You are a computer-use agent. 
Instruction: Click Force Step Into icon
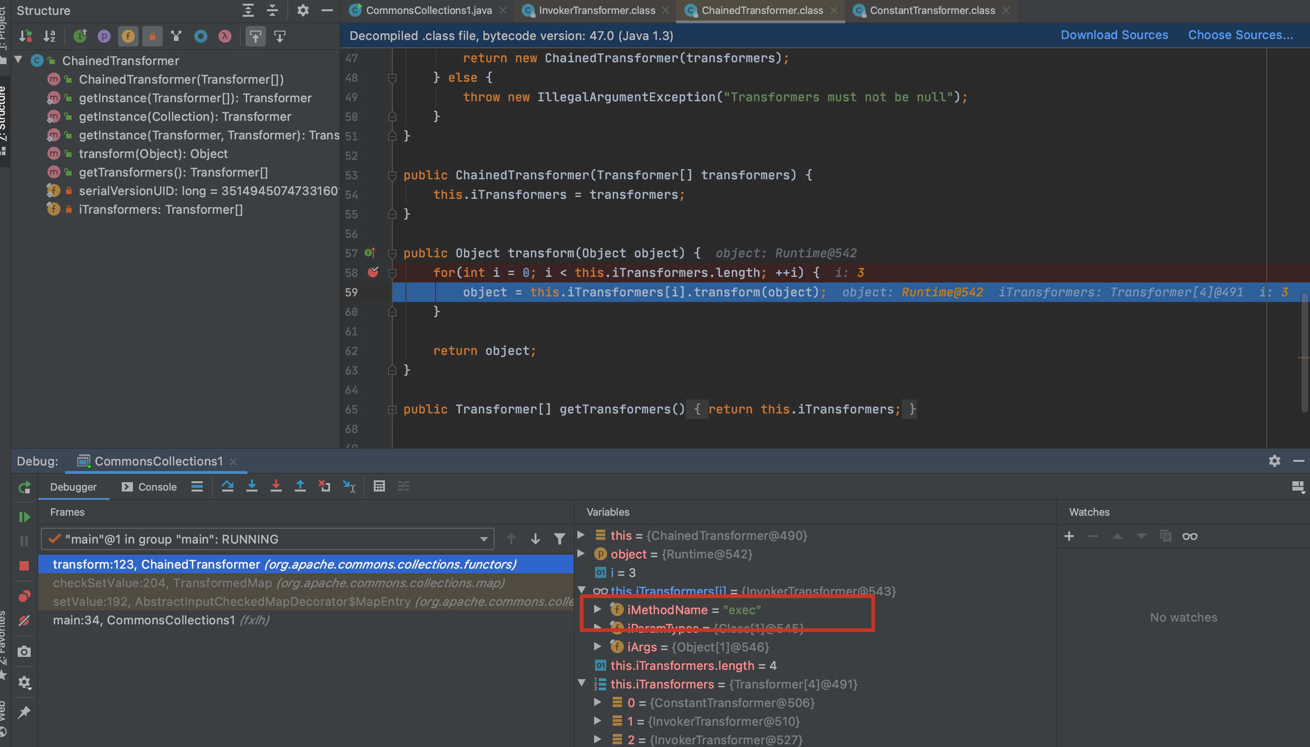coord(276,486)
